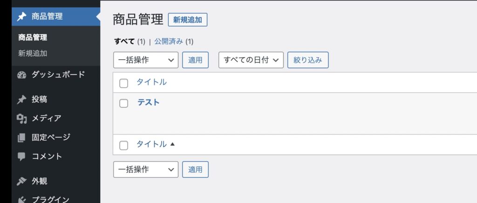This screenshot has width=477, height=203.
Task: Open 新規追加 in the sidebar submenu
Action: coord(33,53)
